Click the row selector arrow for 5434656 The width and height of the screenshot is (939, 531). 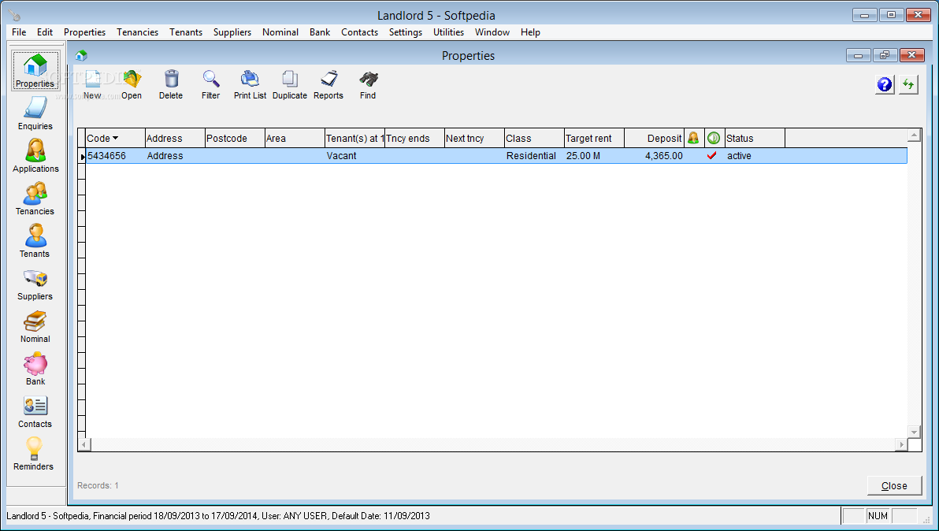click(82, 156)
